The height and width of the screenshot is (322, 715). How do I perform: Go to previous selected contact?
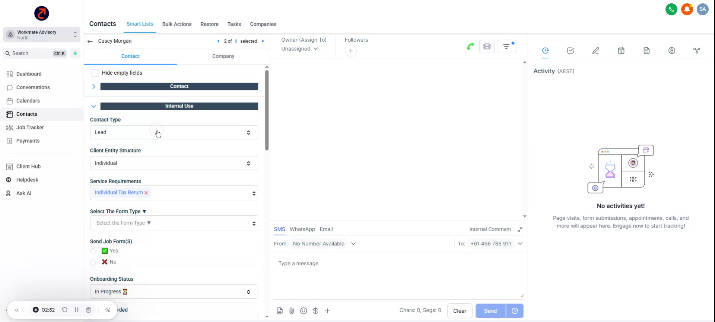(x=218, y=41)
